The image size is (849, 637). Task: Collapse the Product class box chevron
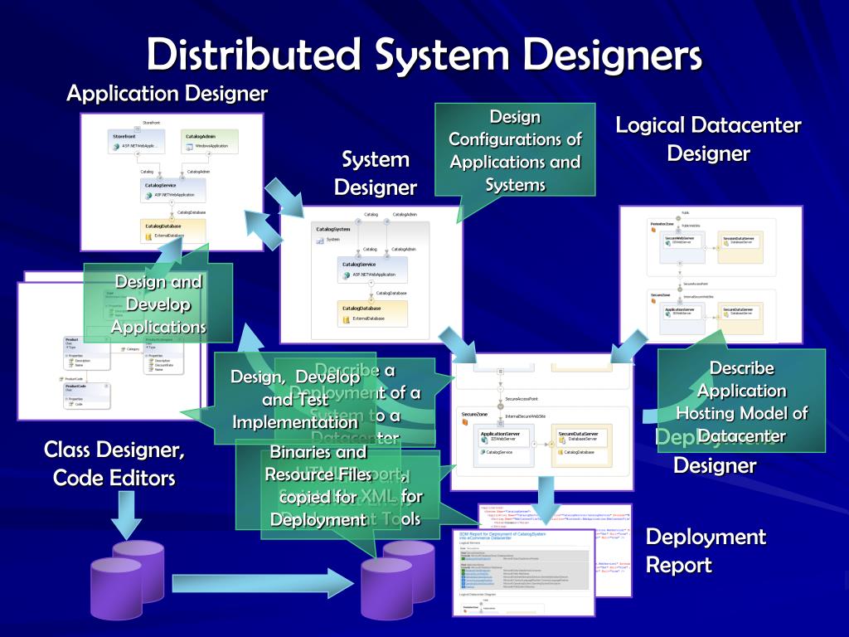pos(107,339)
